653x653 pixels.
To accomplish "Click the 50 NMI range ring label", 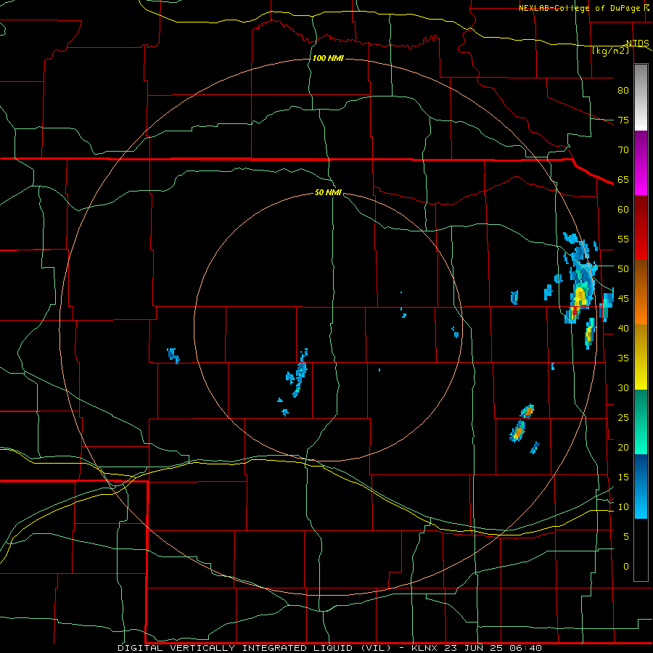I will (328, 192).
